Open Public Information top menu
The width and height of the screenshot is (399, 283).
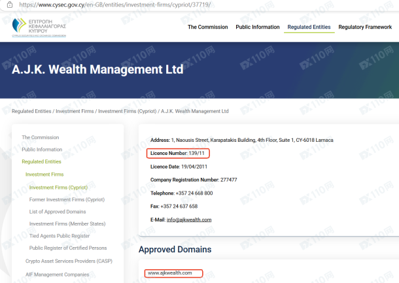click(x=257, y=27)
